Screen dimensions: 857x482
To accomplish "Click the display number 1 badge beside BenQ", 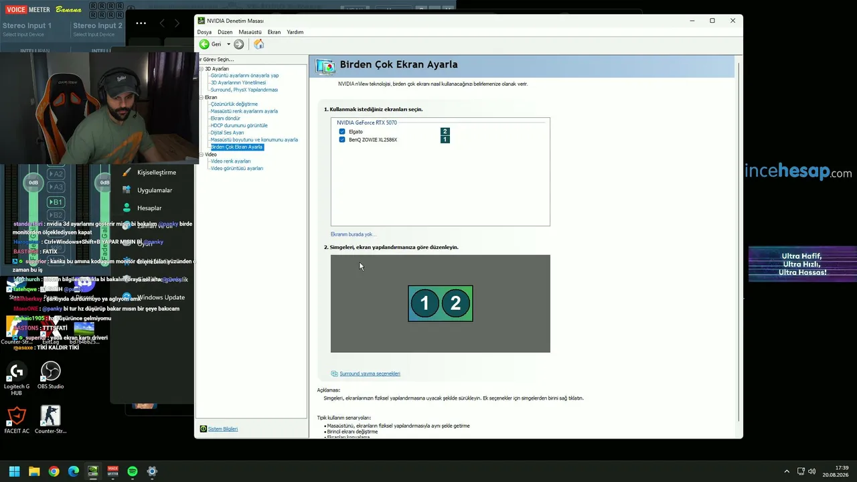I will tap(445, 140).
